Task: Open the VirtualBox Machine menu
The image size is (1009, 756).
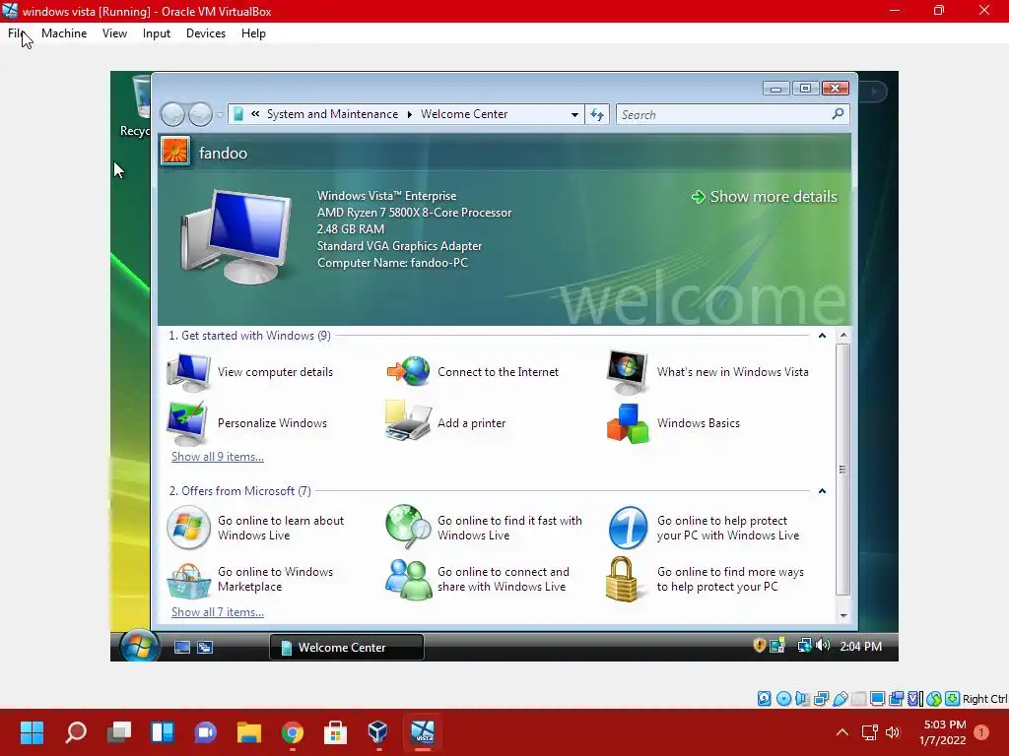Action: (64, 33)
